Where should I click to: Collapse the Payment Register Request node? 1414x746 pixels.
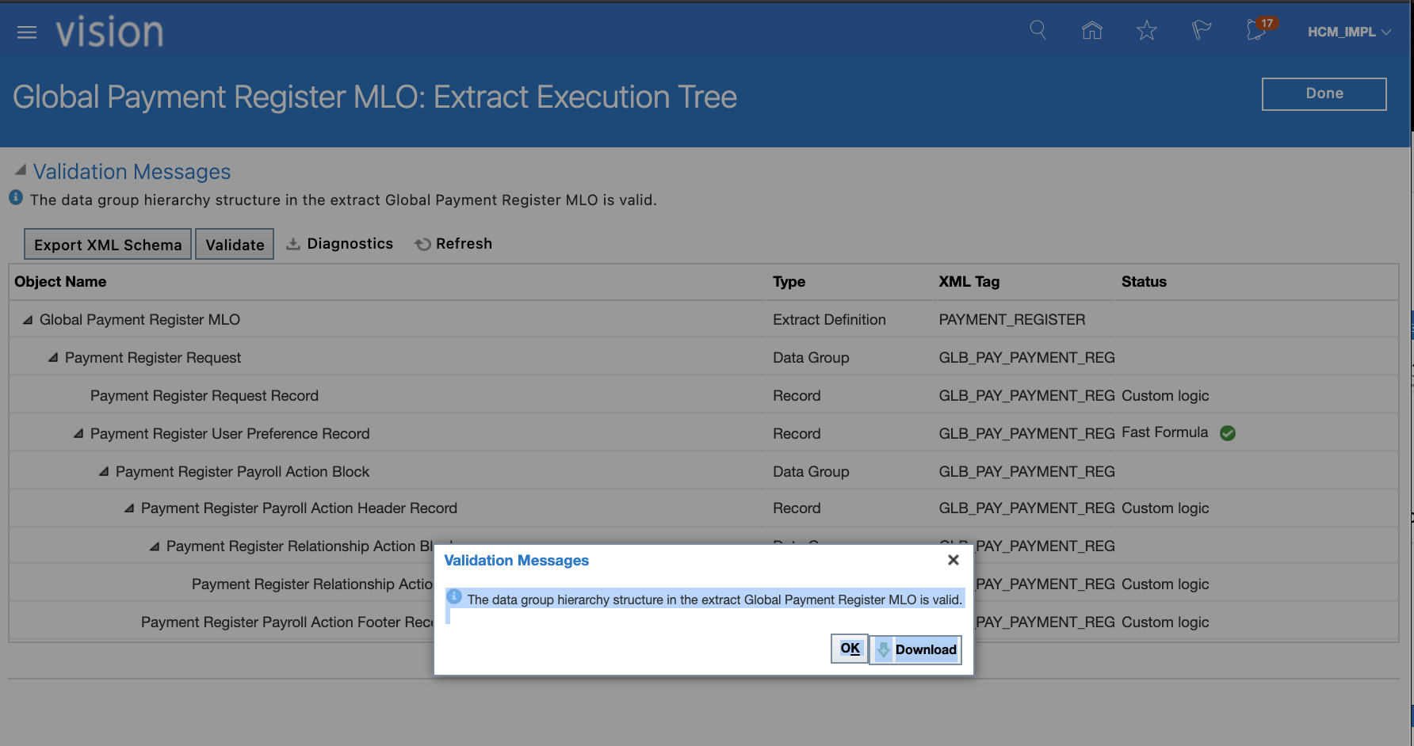(x=53, y=358)
